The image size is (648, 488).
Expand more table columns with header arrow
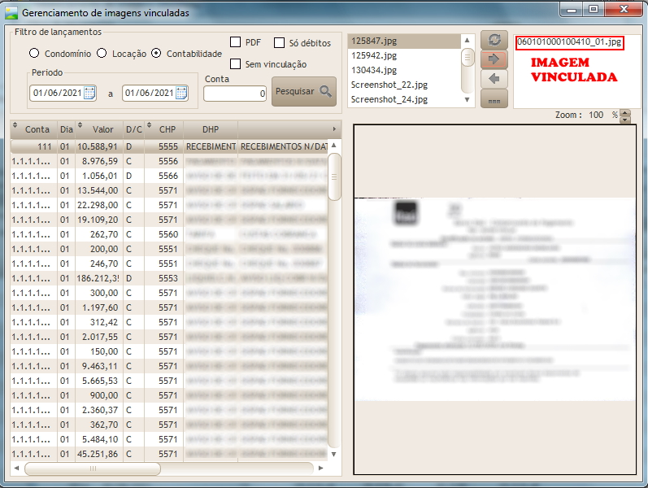pos(334,129)
